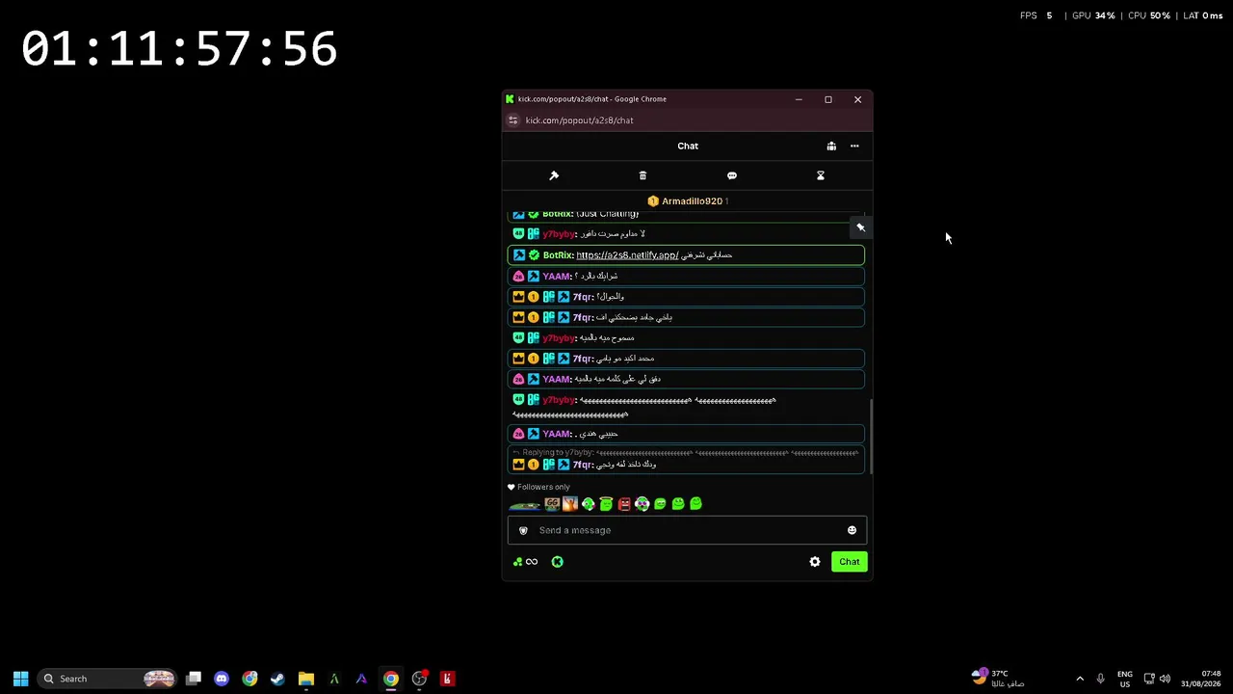Open the moderator hammer tool in chat toolbar
This screenshot has height=694, width=1233.
coord(554,175)
